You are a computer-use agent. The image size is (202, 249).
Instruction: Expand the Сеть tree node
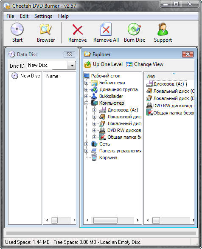[86, 144]
